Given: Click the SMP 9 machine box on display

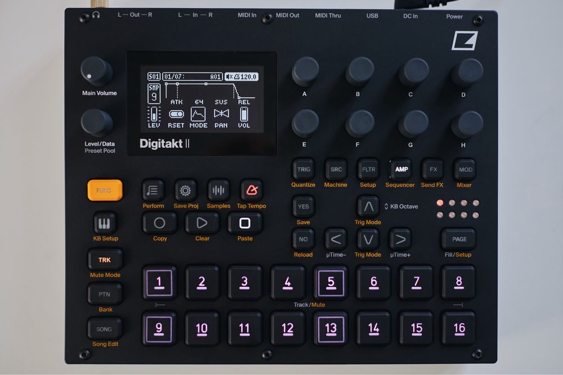Looking at the screenshot, I should tap(154, 93).
